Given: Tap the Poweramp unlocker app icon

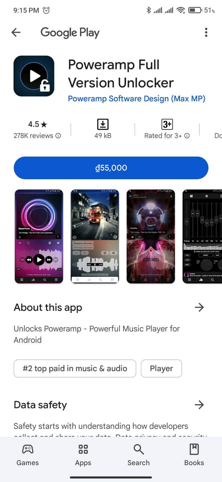Looking at the screenshot, I should [34, 76].
